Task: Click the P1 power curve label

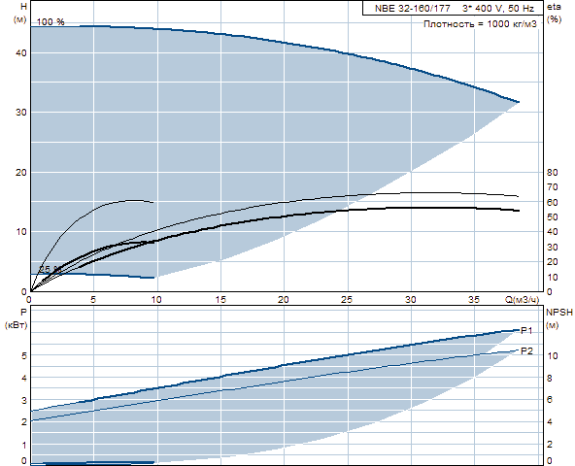Action: pos(526,331)
